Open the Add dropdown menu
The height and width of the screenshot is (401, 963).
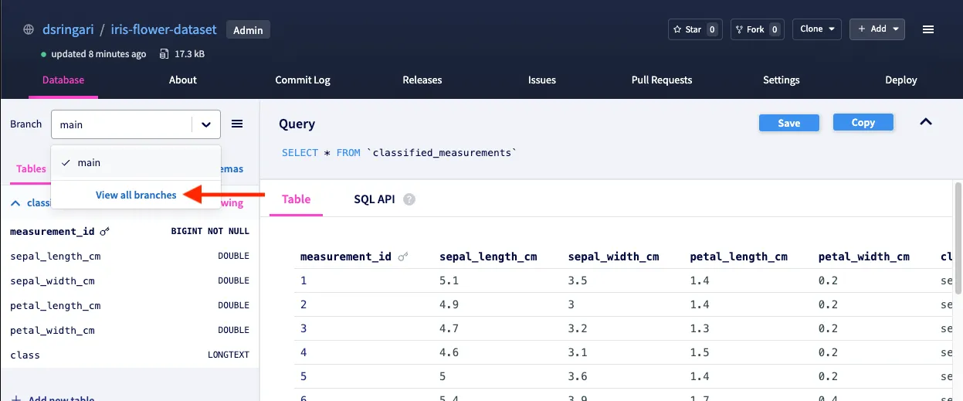[x=877, y=29]
